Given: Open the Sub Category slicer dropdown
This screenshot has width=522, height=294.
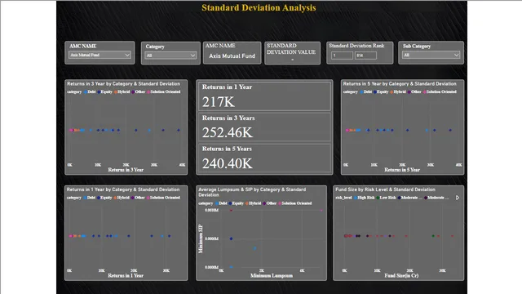Looking at the screenshot, I should coord(431,55).
